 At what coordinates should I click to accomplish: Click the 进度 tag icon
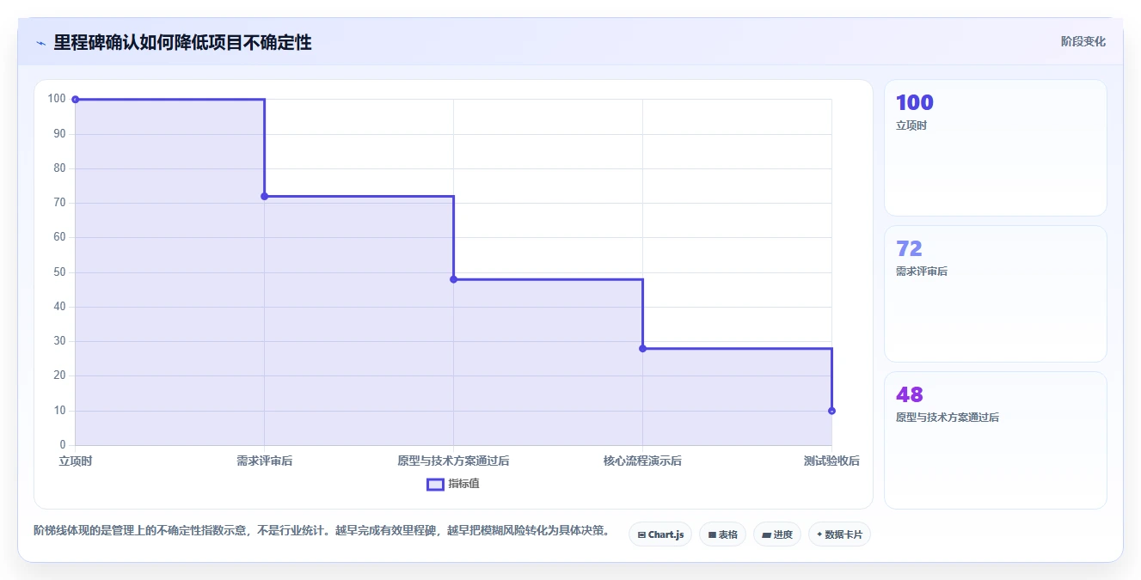766,534
